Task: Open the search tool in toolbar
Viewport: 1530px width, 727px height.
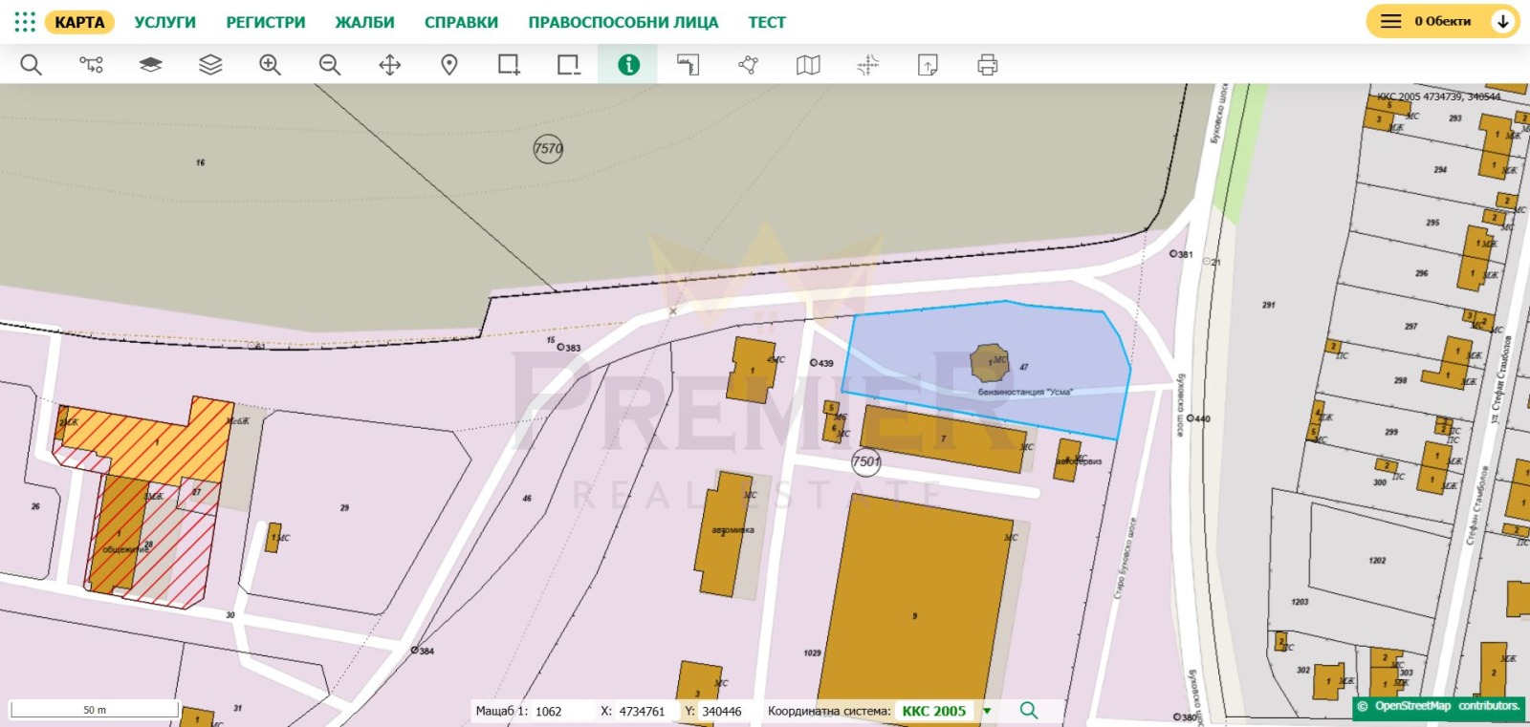Action: (x=32, y=65)
